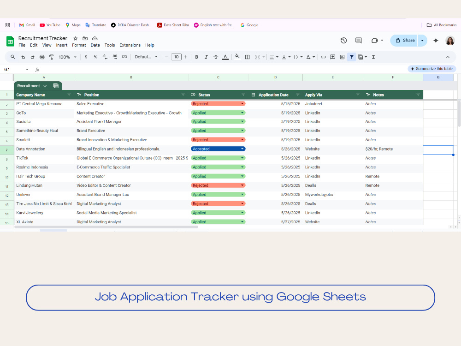Open the text color picker

pyautogui.click(x=225, y=57)
